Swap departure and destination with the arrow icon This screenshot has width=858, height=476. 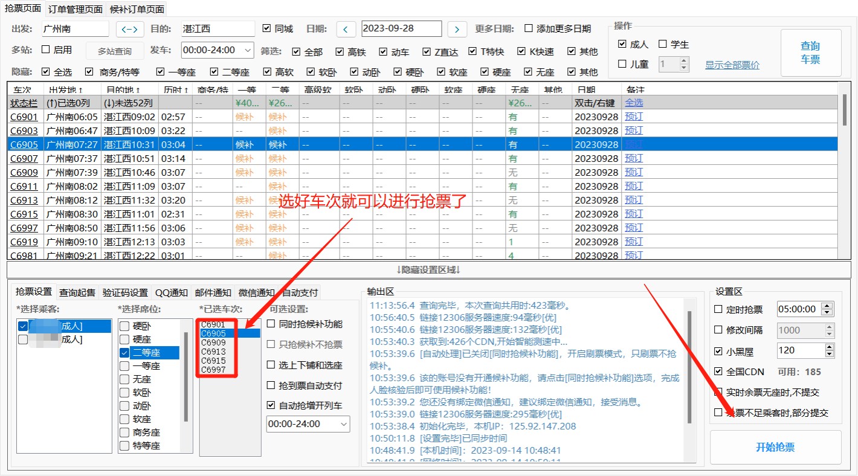130,28
